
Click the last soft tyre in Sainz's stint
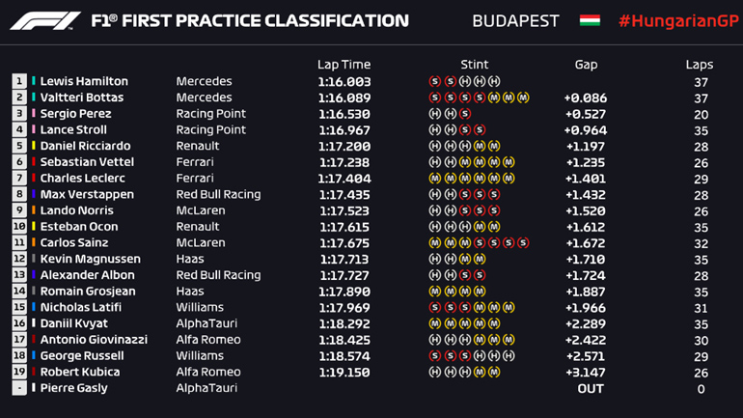[x=523, y=242]
